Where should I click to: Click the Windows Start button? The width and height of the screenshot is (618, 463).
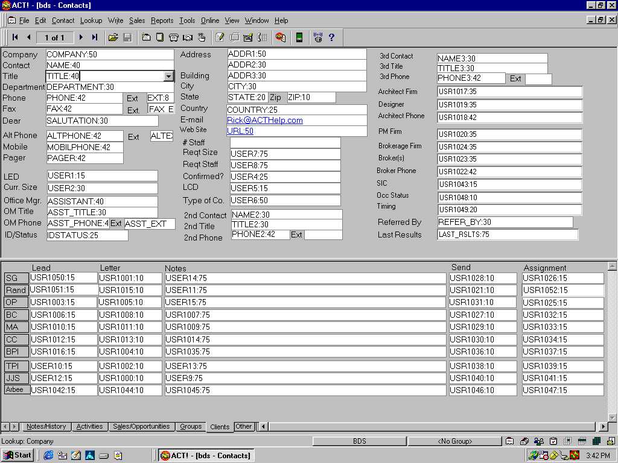pyautogui.click(x=18, y=456)
